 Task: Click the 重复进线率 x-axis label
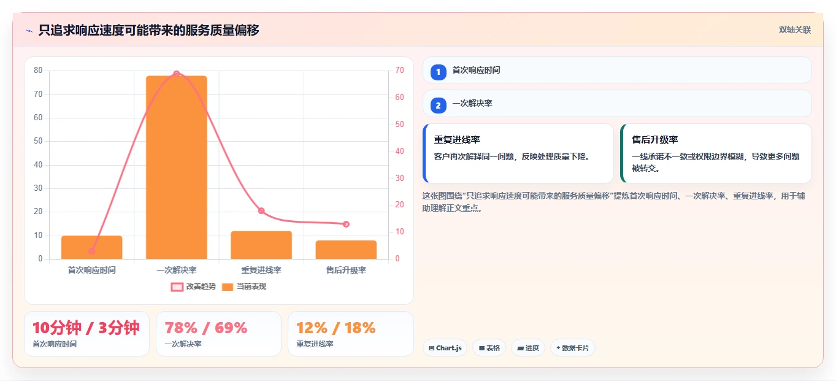pyautogui.click(x=261, y=270)
